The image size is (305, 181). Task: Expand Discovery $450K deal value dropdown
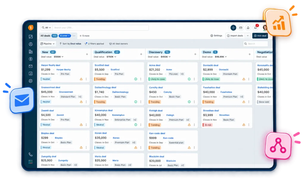tap(166, 57)
